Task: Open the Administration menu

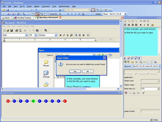Action: pos(64,6)
